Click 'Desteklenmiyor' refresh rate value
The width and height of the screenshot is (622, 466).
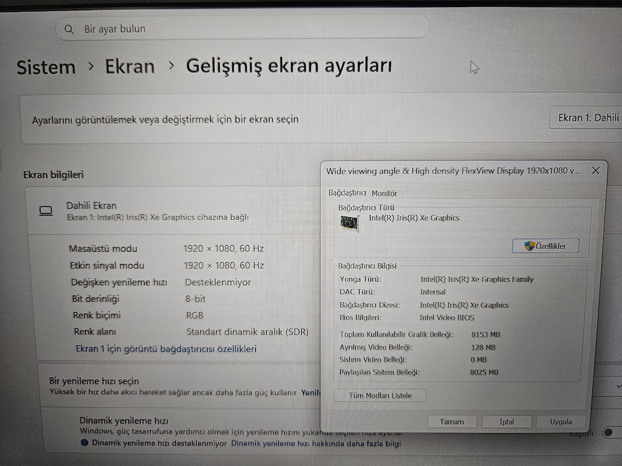click(x=218, y=282)
